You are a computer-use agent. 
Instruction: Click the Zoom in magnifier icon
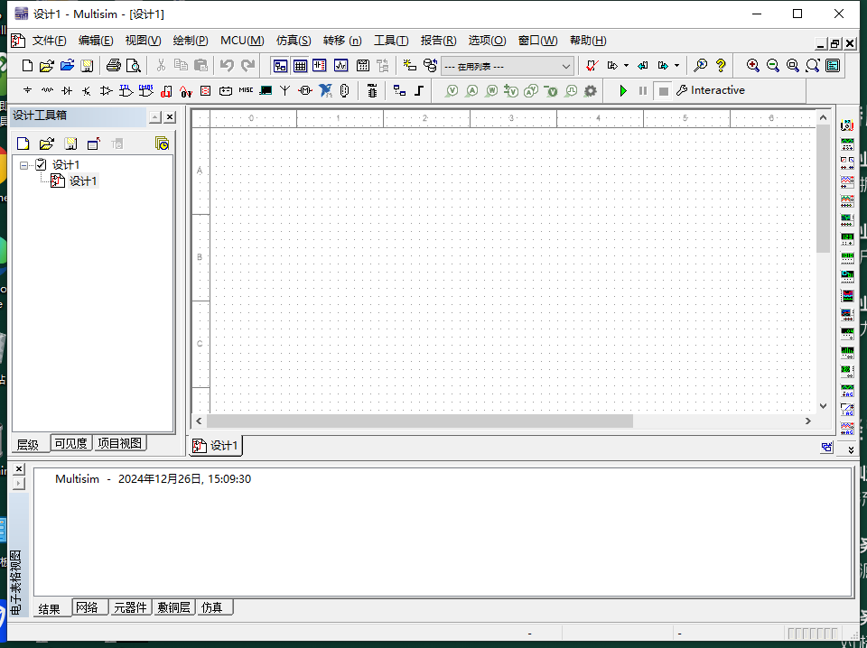pos(753,65)
